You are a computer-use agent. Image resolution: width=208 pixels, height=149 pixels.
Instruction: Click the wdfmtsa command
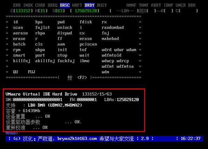125,66
